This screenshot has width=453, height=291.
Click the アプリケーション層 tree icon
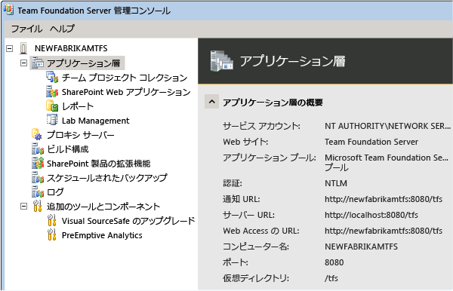coord(38,63)
